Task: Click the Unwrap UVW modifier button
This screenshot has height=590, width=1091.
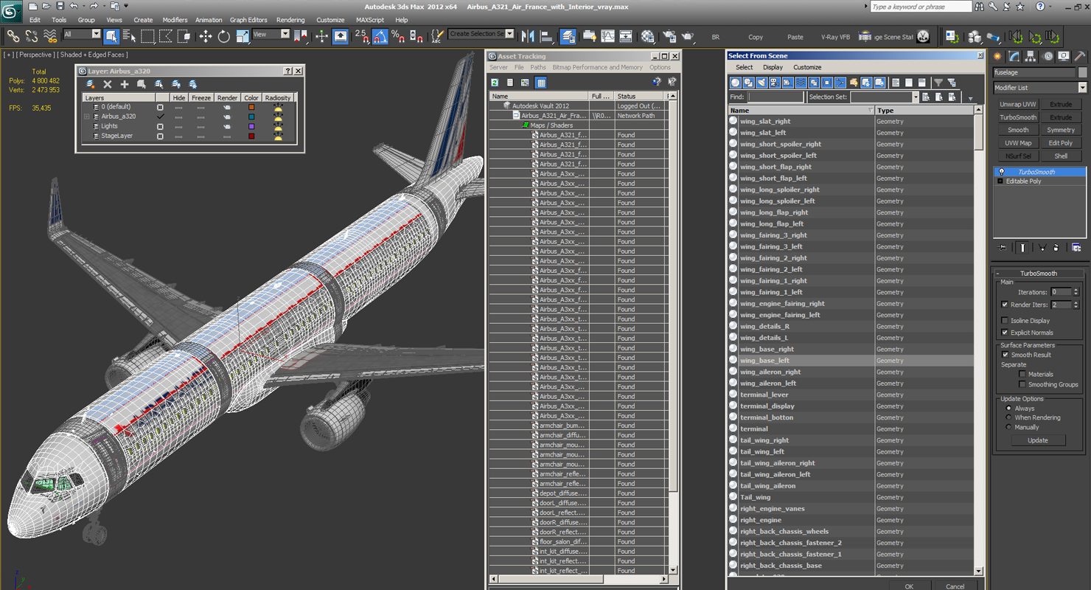Action: click(x=1018, y=105)
